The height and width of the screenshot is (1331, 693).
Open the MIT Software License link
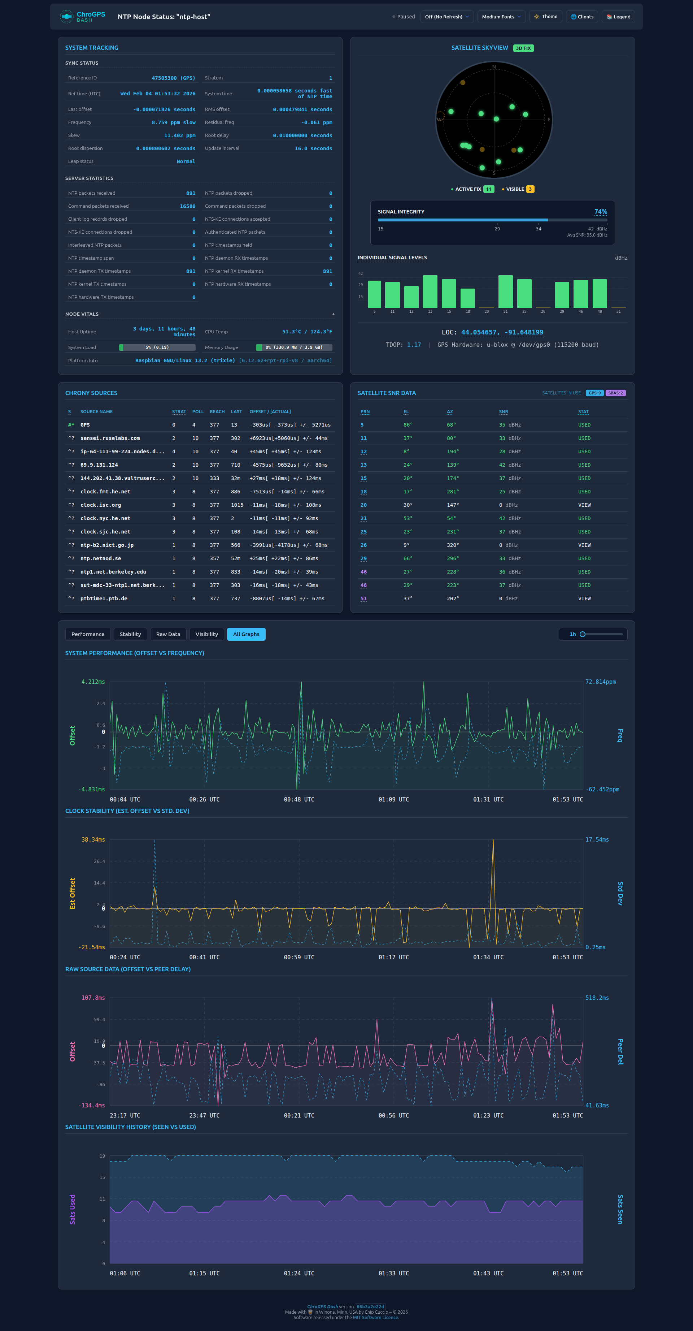(375, 1317)
